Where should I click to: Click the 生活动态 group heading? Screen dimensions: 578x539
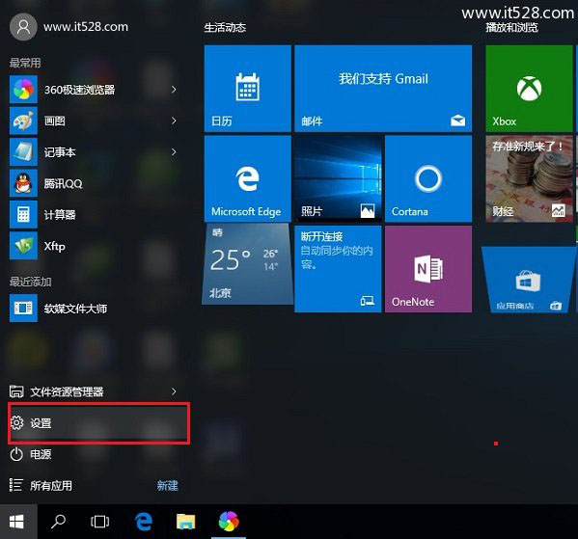tap(225, 28)
